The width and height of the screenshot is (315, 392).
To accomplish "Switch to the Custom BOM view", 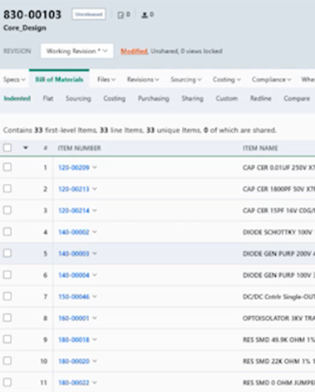I will click(227, 98).
